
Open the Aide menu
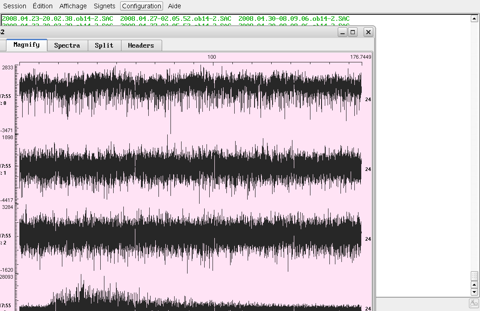(x=175, y=6)
